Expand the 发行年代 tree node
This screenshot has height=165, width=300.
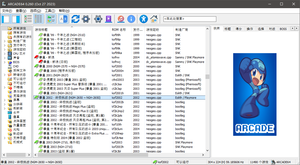4,45
